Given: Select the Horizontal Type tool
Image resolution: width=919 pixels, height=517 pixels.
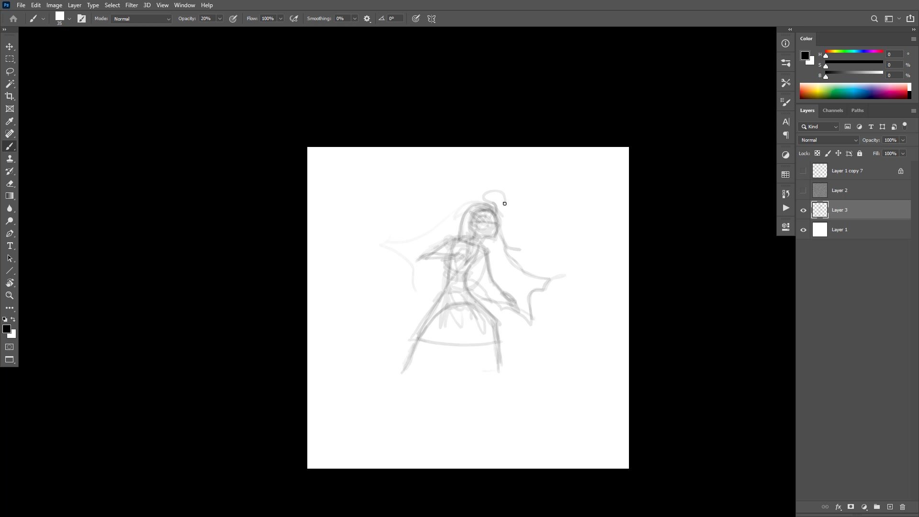Looking at the screenshot, I should (10, 246).
